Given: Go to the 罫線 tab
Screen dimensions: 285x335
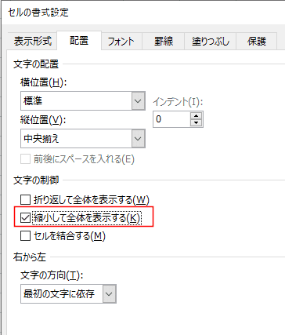Looking at the screenshot, I should coord(164,42).
